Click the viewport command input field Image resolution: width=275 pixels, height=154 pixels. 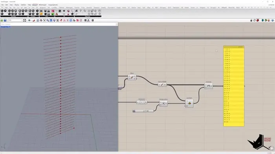point(59,24)
